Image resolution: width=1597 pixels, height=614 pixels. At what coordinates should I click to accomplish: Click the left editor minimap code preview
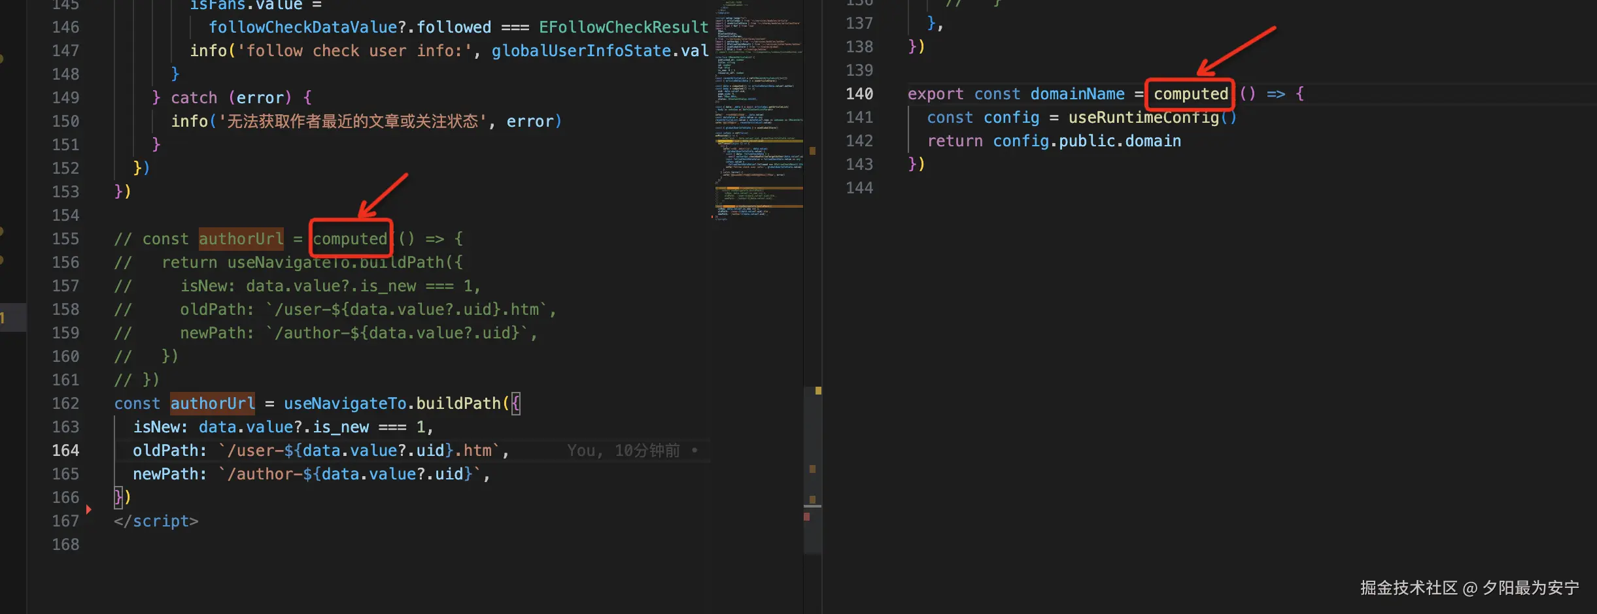coord(759,111)
